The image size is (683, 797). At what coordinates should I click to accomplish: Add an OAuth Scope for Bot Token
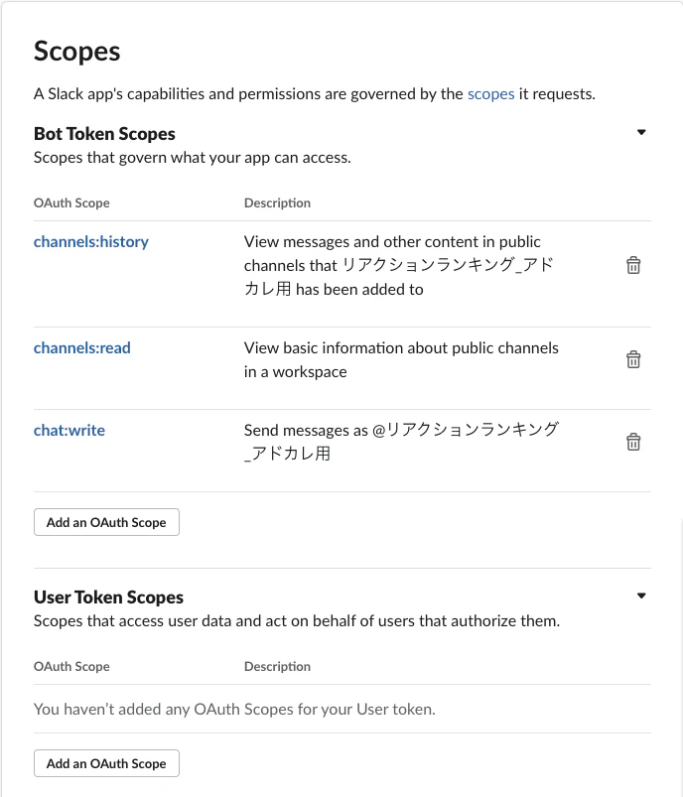[x=106, y=522]
